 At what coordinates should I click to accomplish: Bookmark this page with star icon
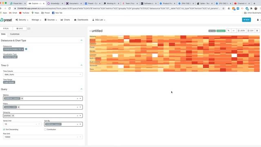coord(223,8)
